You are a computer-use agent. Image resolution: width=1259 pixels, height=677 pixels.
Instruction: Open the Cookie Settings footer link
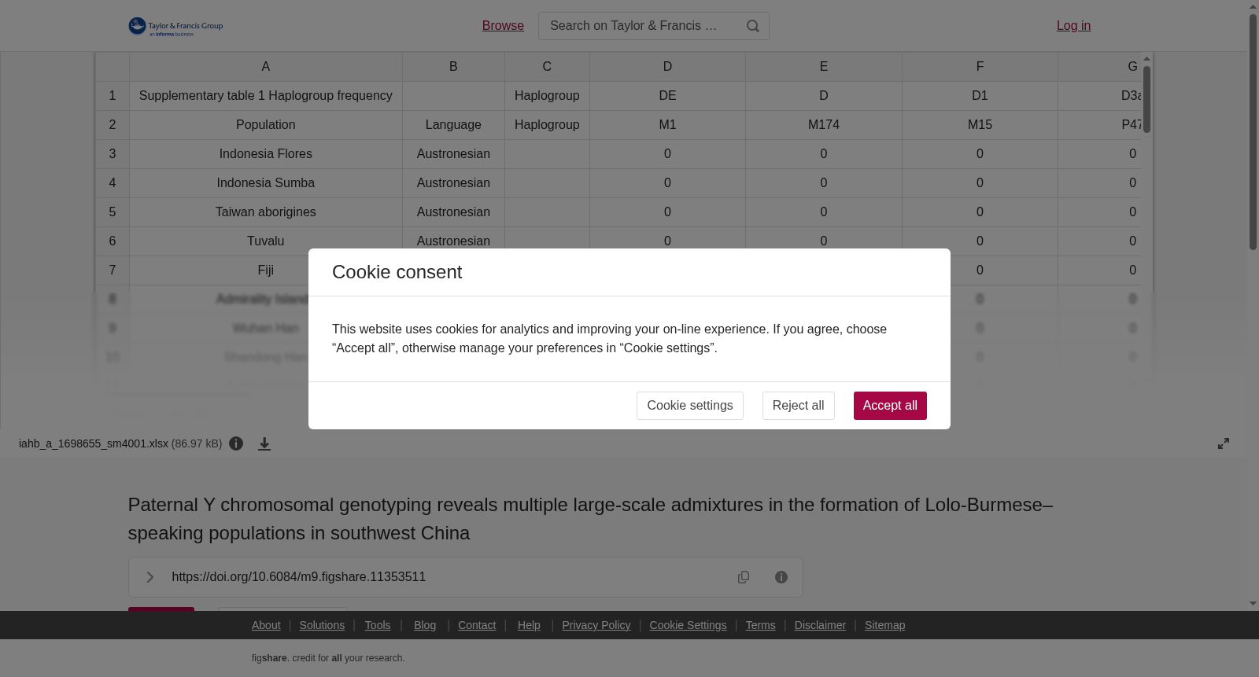(x=688, y=625)
